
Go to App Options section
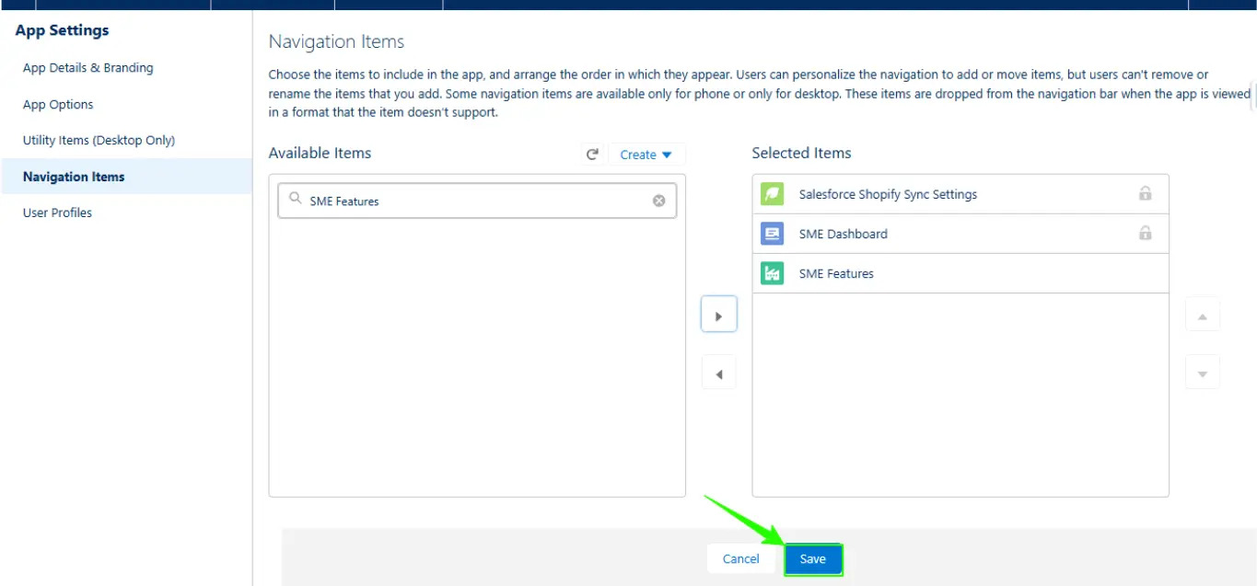click(x=58, y=105)
